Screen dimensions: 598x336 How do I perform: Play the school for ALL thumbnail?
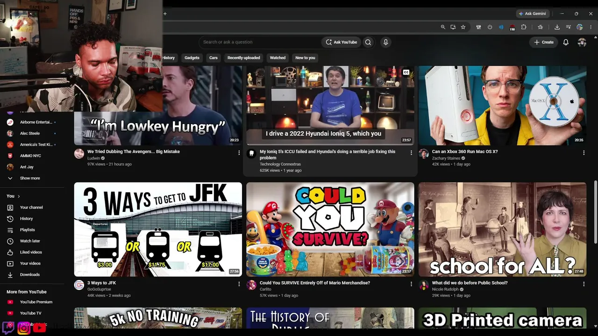click(x=502, y=229)
